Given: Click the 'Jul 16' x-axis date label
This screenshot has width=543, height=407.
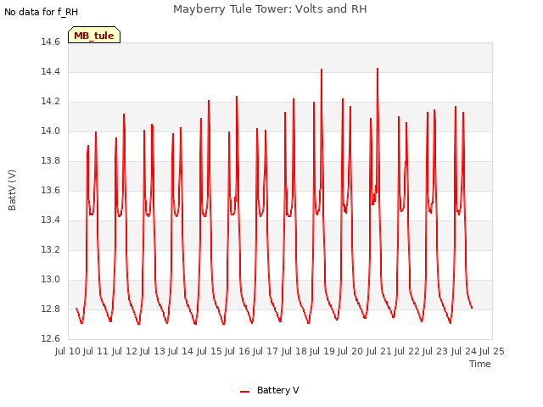Looking at the screenshot, I should pos(238,351).
